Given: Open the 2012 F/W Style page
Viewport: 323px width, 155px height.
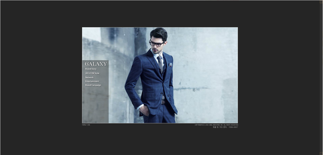Looking at the screenshot, I should [x=92, y=73].
